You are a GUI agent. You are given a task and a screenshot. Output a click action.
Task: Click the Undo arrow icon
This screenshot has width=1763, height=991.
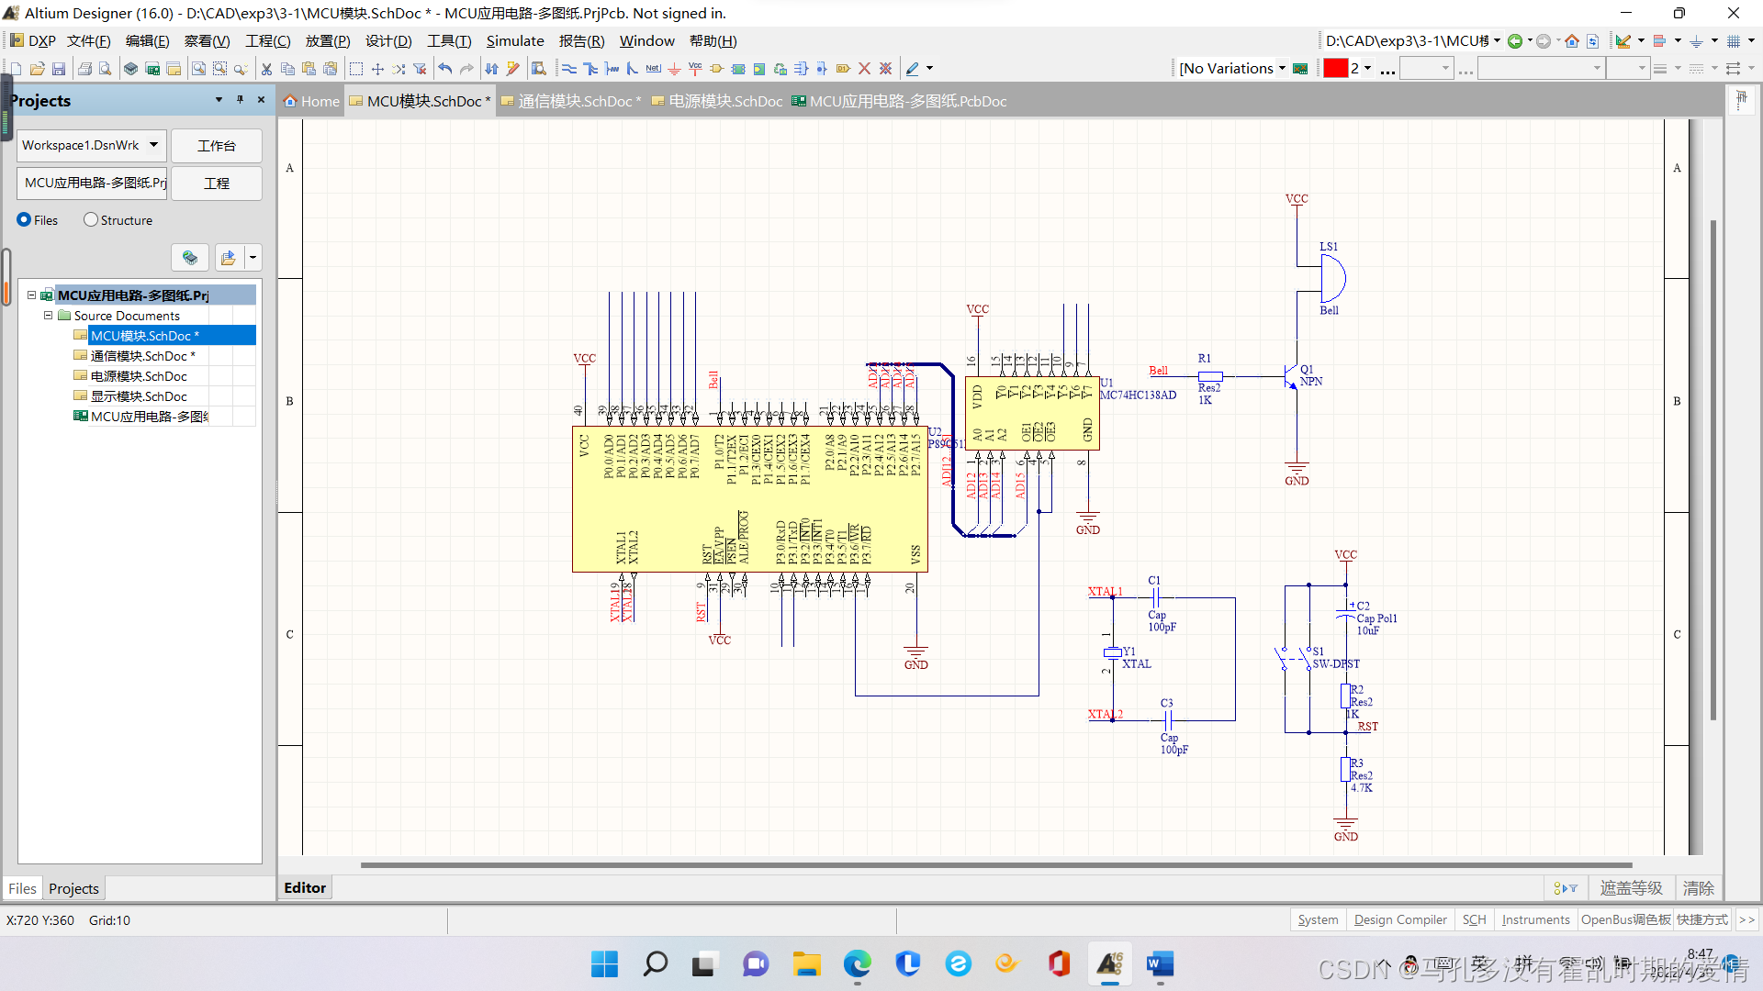point(445,69)
